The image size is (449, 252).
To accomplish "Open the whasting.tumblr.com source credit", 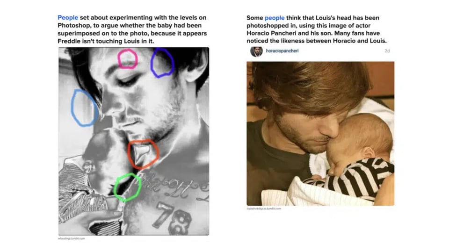I will point(71,238).
